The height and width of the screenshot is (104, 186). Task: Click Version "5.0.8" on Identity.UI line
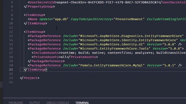(x=169, y=44)
